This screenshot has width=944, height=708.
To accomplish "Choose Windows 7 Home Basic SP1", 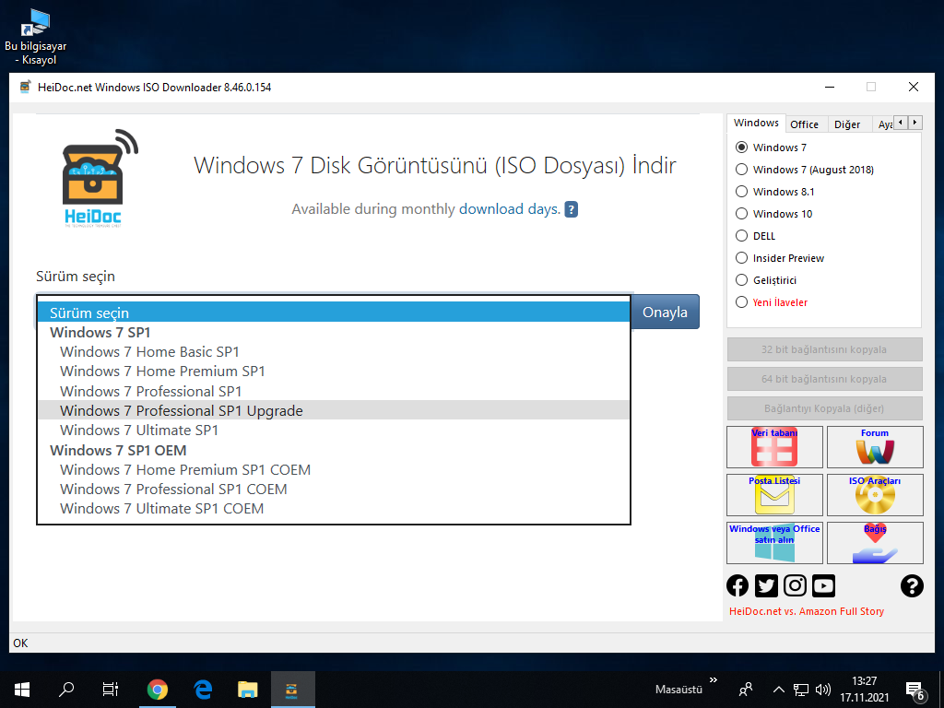I will tap(334, 351).
